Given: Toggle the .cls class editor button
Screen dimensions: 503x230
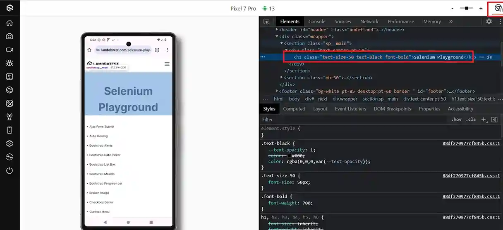Looking at the screenshot, I should tap(471, 120).
